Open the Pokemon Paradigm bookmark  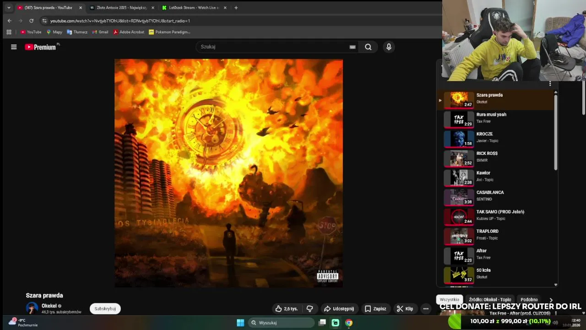pos(169,32)
